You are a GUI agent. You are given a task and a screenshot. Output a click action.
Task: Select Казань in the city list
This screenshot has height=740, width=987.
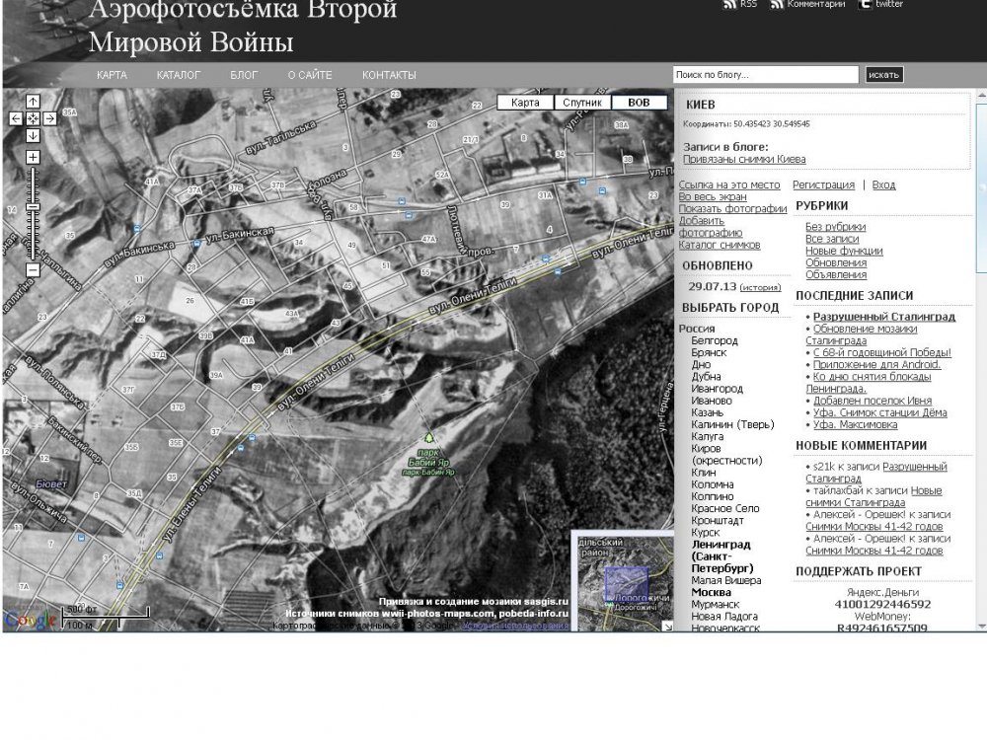pyautogui.click(x=708, y=412)
